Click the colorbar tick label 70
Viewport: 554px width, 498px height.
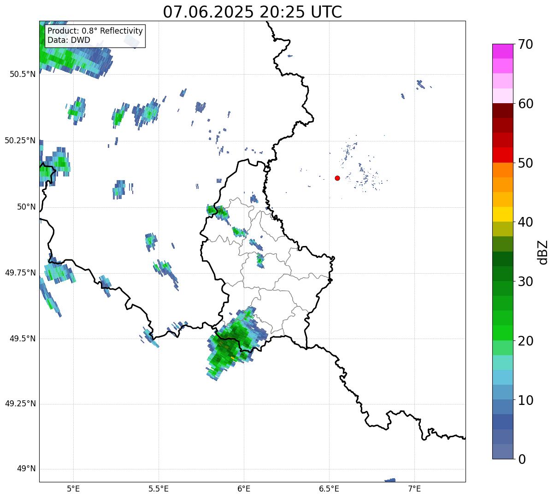tap(525, 44)
